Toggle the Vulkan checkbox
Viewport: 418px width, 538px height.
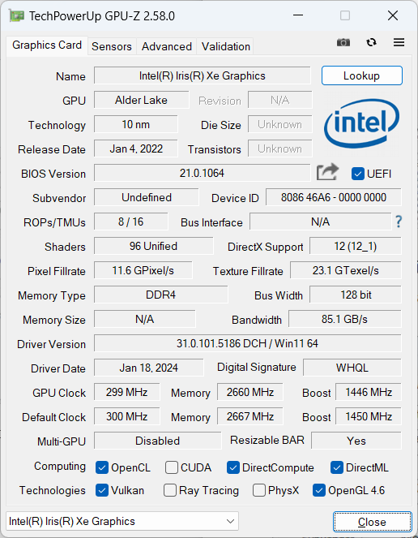point(102,490)
